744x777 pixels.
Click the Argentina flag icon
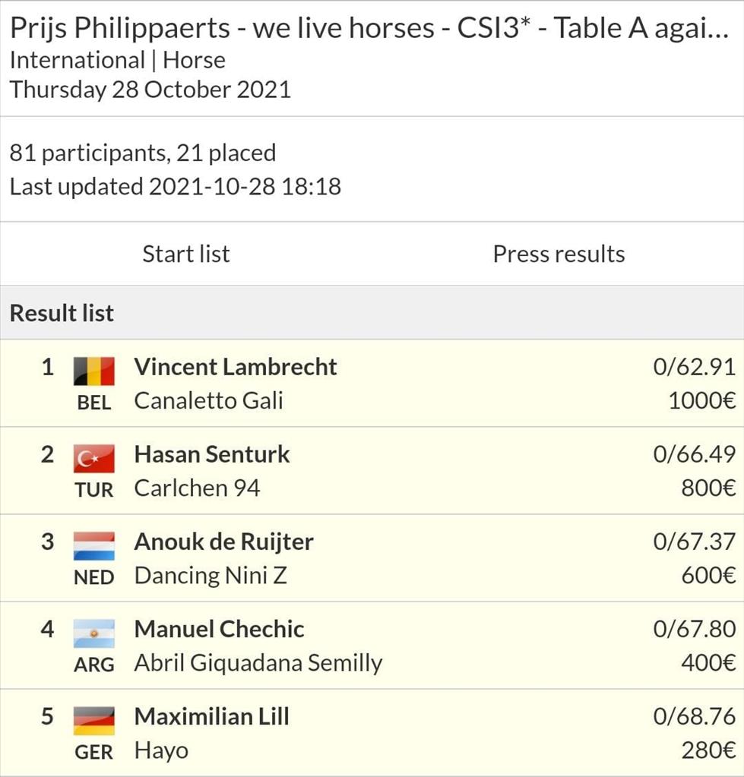coord(94,633)
